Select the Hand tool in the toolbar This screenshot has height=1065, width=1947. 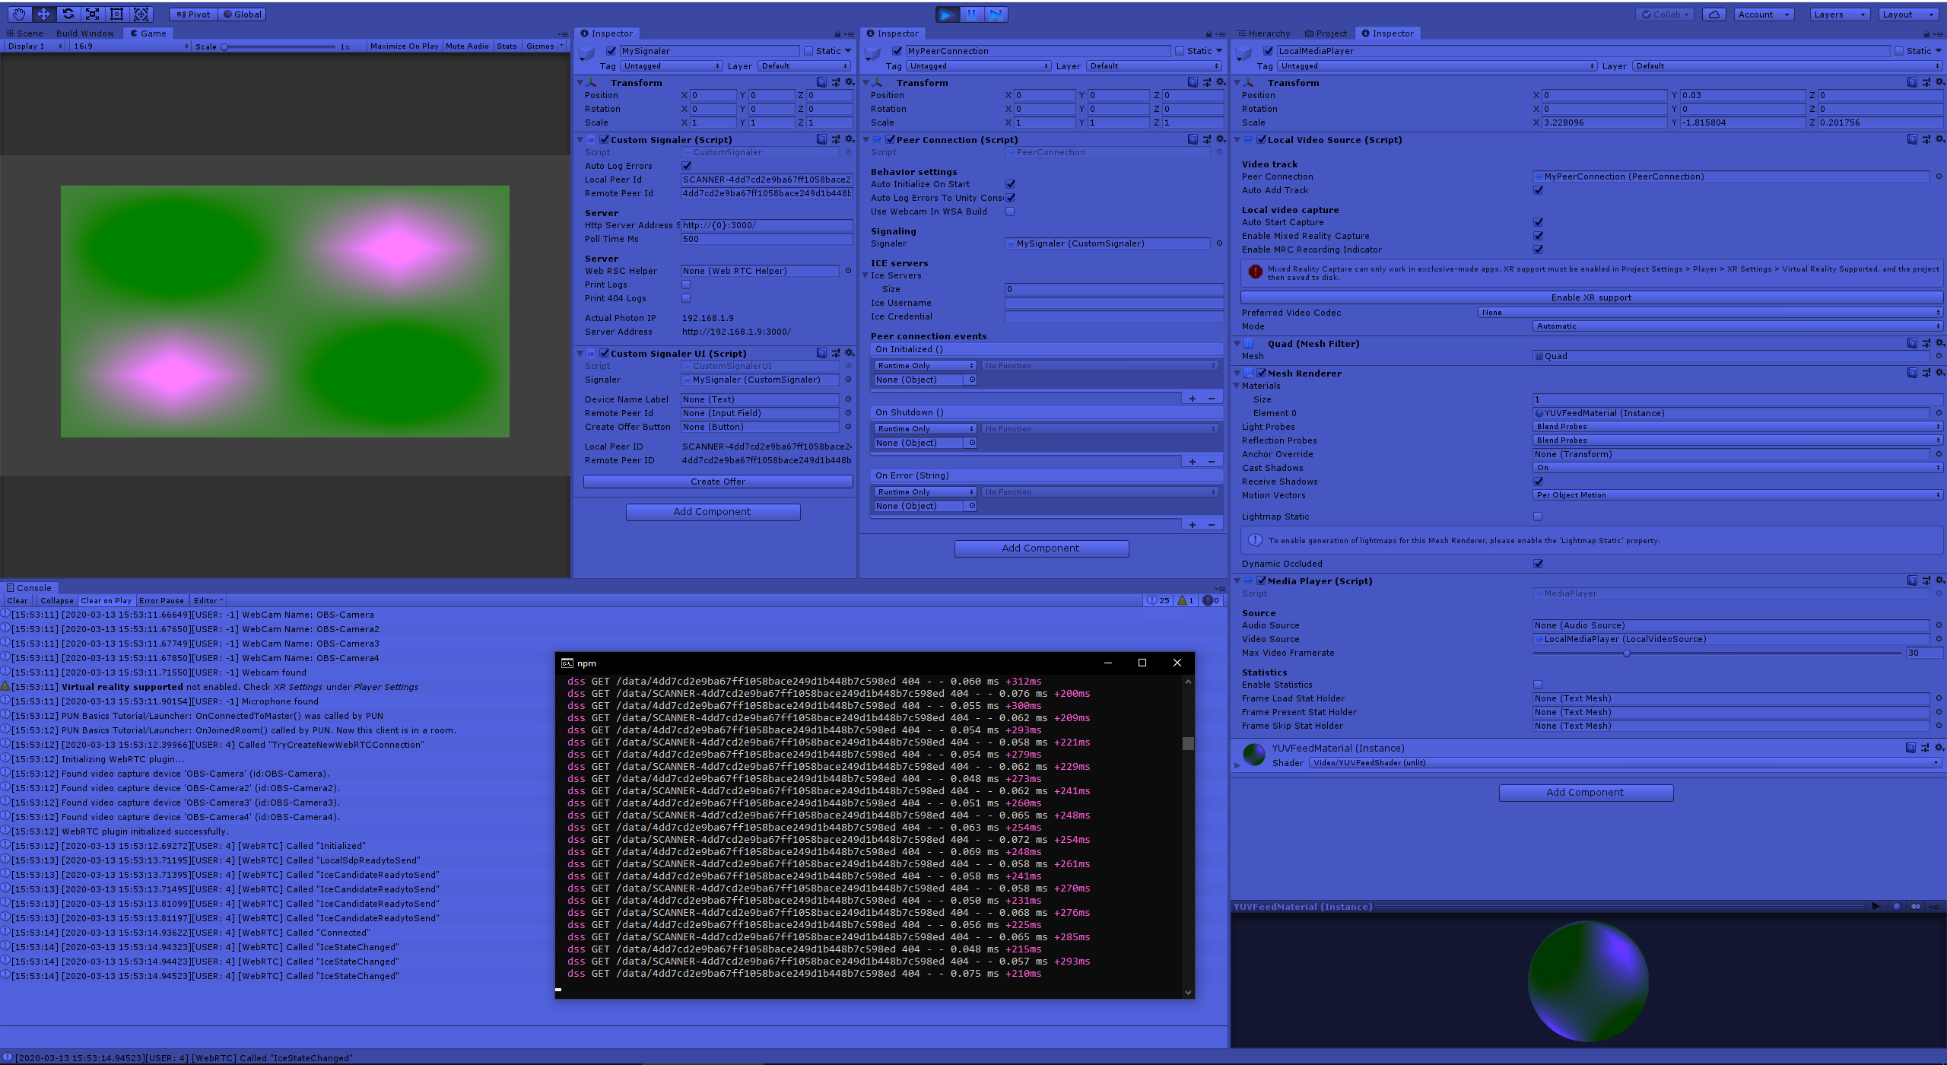pos(18,14)
